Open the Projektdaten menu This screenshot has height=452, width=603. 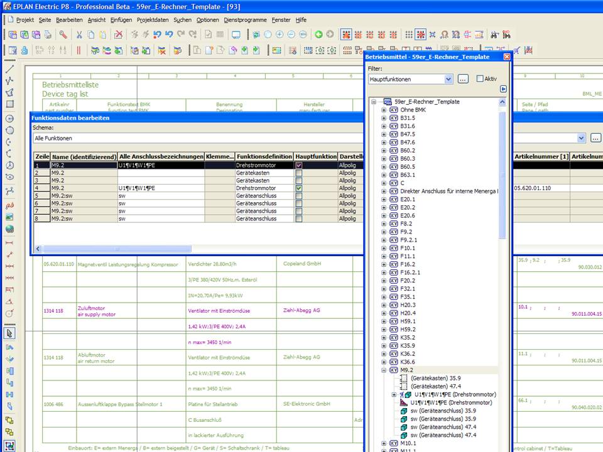click(153, 19)
